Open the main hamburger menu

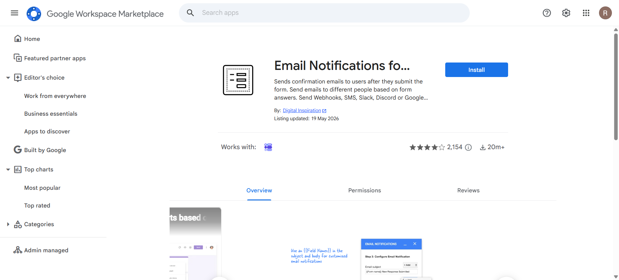15,13
